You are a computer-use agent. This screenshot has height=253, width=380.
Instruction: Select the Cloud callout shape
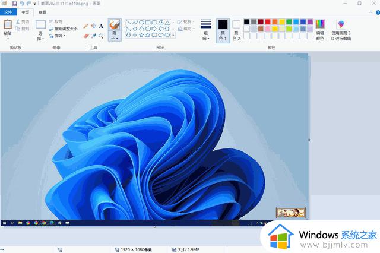click(167, 35)
